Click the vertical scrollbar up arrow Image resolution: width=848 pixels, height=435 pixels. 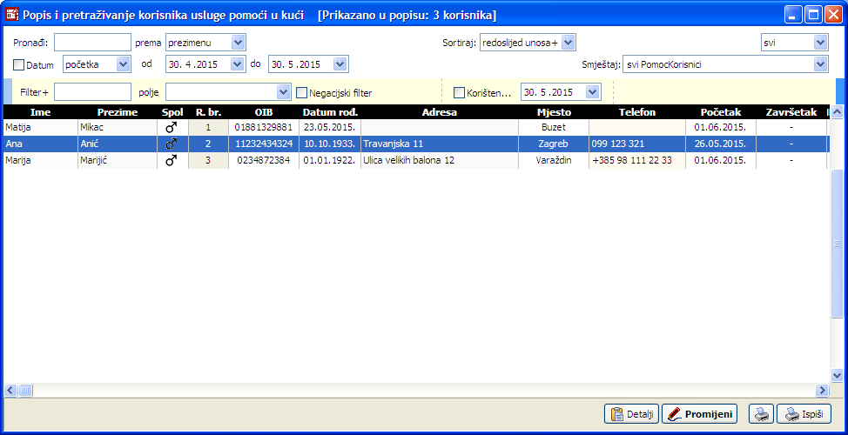tap(837, 112)
